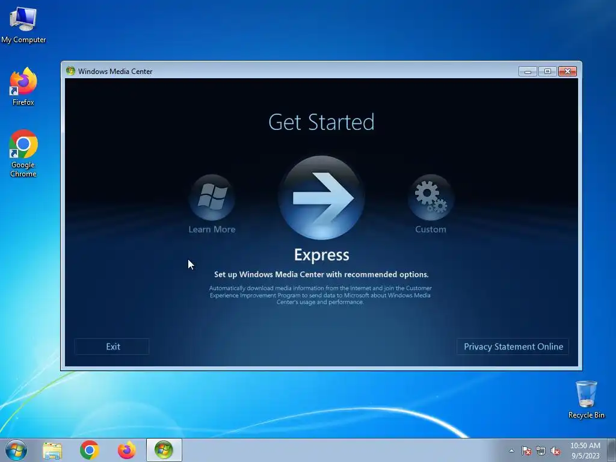Click Windows Media Center title bar icon

point(71,71)
